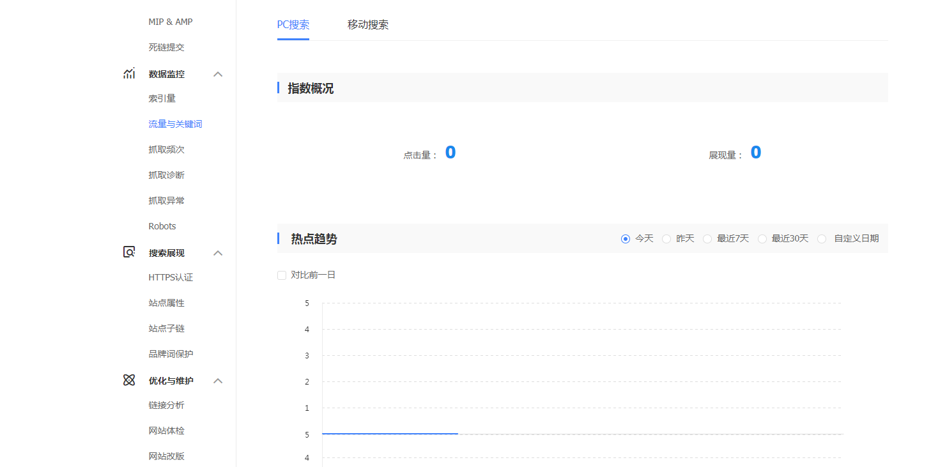Screen dimensions: 931x467
Task: Choose the 最近30天 date range
Action: (x=762, y=239)
